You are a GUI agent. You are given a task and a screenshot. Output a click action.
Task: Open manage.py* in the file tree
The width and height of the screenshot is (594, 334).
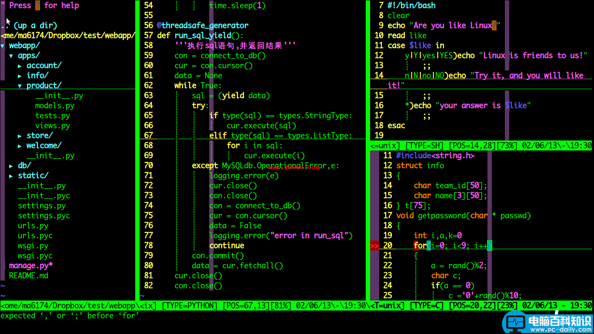pyautogui.click(x=31, y=266)
